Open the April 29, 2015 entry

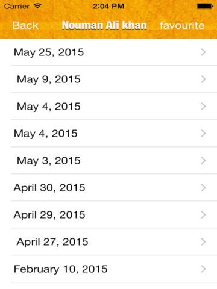click(x=108, y=215)
